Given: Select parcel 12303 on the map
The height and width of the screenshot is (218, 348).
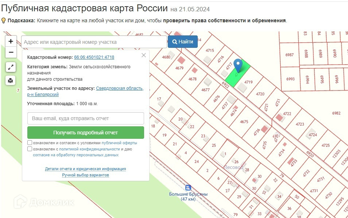Looking at the screenshot, I should 336,154.
